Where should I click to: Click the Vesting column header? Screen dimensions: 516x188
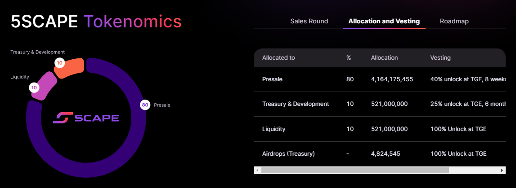pos(440,58)
